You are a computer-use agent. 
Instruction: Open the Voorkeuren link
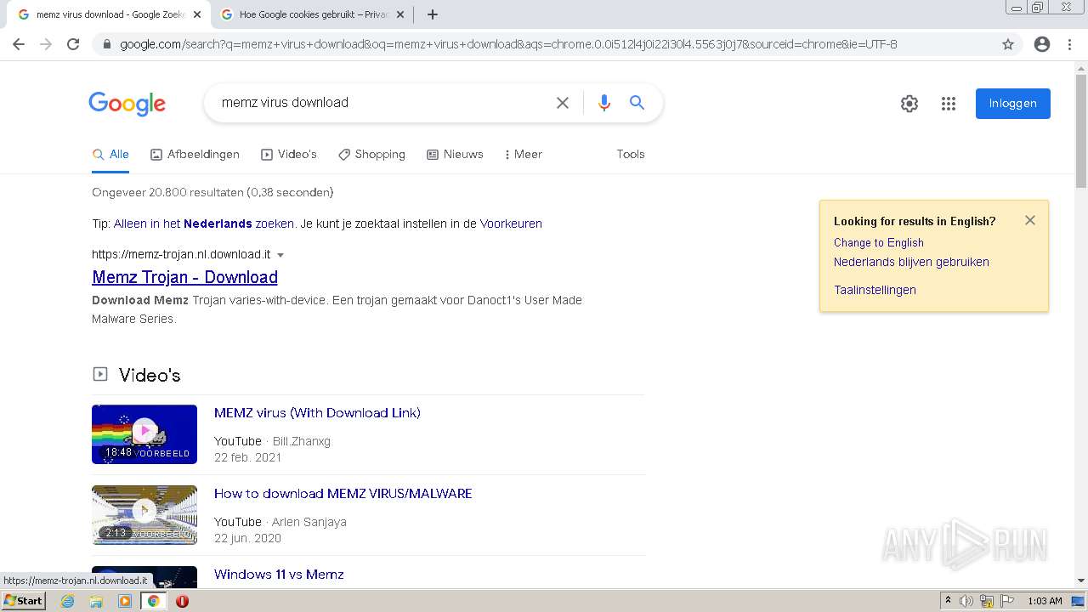tap(511, 224)
